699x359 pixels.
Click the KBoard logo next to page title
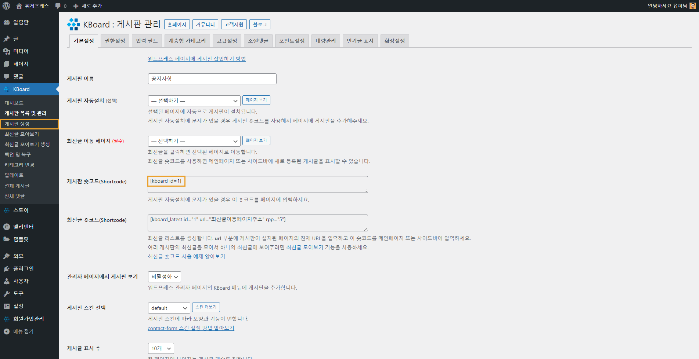73,24
